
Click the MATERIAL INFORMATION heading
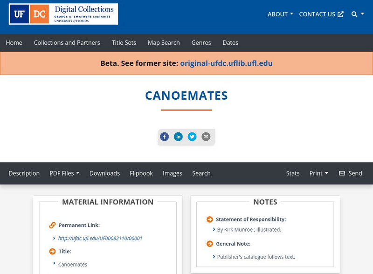pyautogui.click(x=108, y=202)
